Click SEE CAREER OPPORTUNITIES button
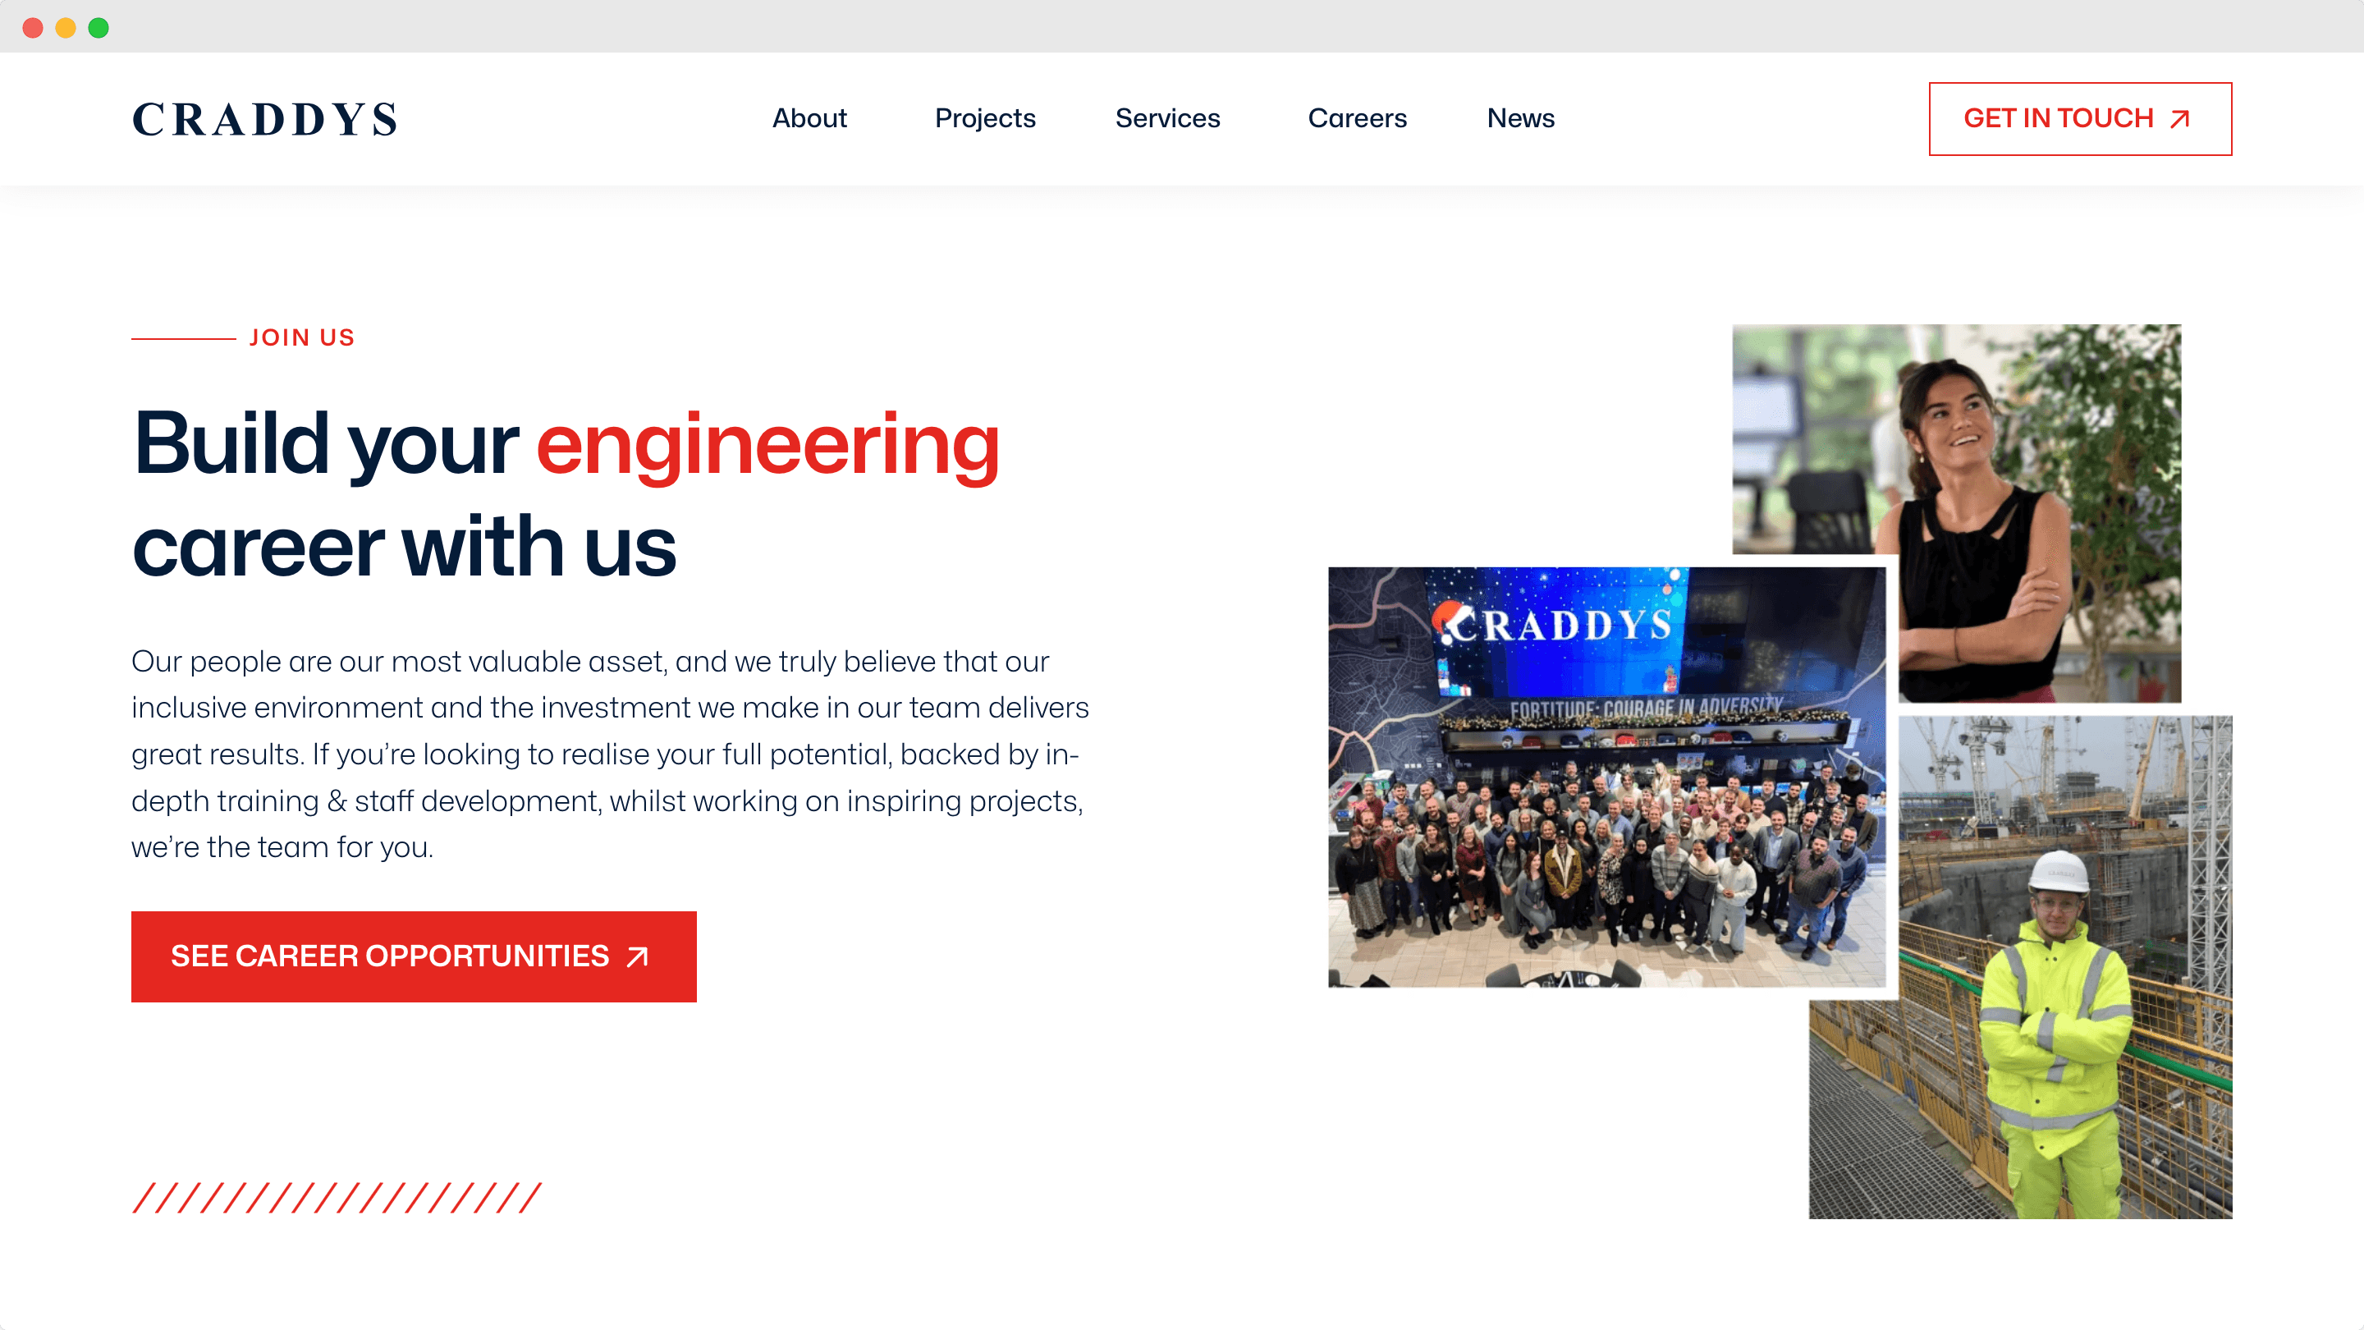The width and height of the screenshot is (2364, 1330). pyautogui.click(x=414, y=956)
